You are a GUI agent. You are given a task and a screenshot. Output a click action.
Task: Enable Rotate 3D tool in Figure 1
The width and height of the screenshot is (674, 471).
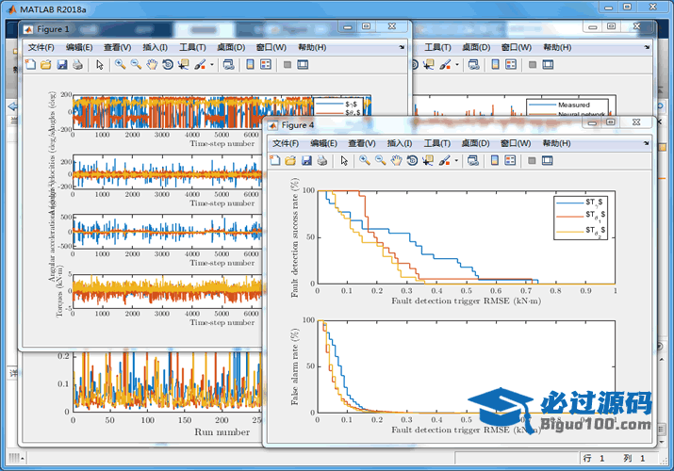168,65
